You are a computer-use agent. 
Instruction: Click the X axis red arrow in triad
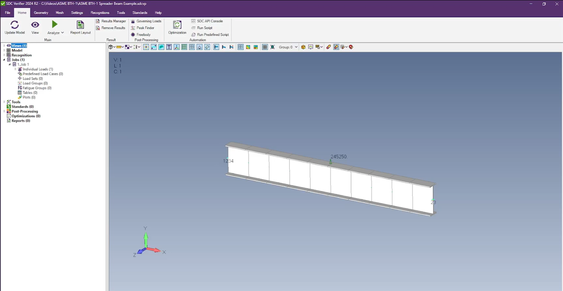154,250
